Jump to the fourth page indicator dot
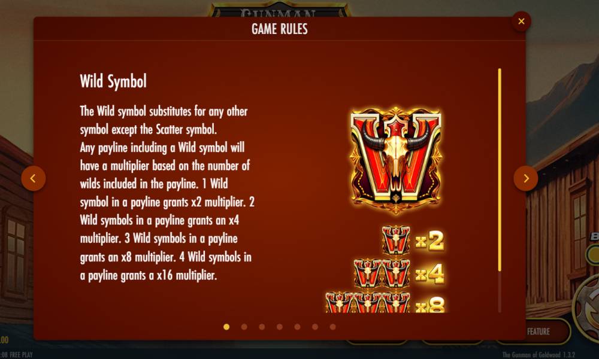Image resolution: width=599 pixels, height=359 pixels. 280,327
